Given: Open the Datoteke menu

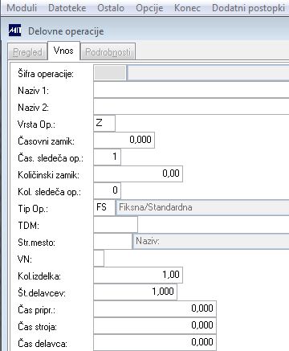Looking at the screenshot, I should tap(67, 8).
